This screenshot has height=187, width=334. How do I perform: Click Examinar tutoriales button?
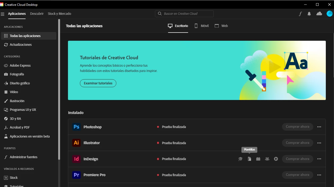(x=98, y=83)
